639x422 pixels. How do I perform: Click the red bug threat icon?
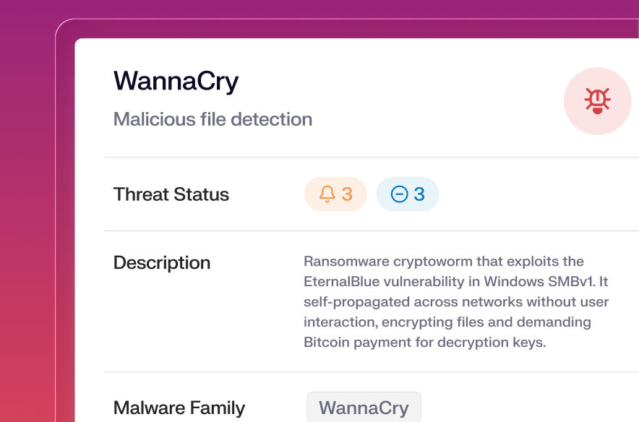597,101
